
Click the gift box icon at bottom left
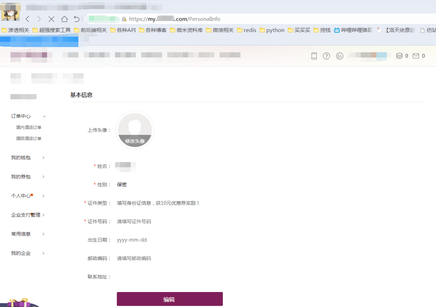pos(19,302)
